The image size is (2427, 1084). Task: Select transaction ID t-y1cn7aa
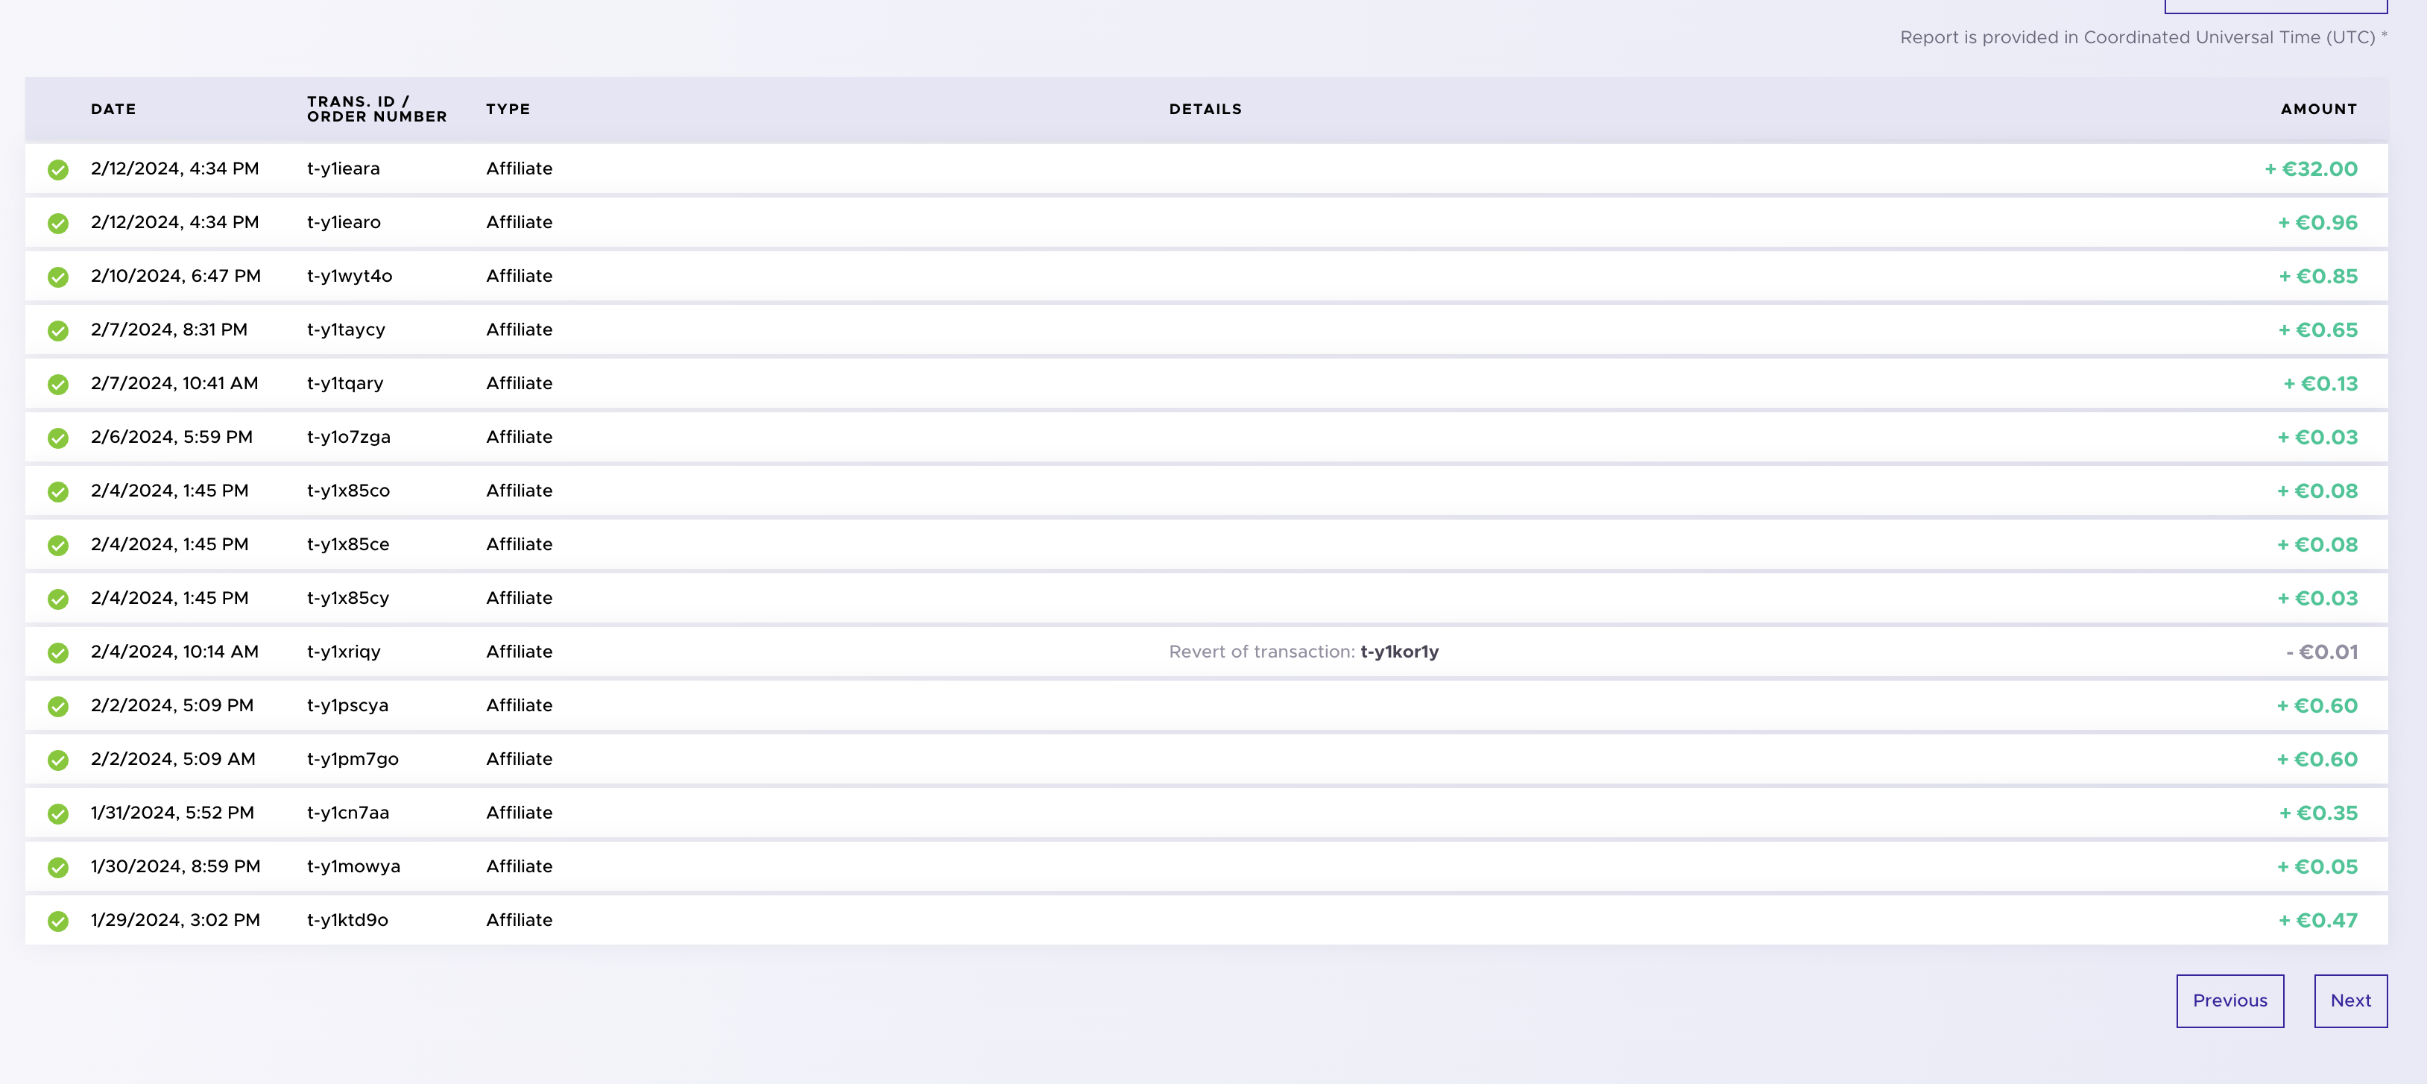pos(347,813)
